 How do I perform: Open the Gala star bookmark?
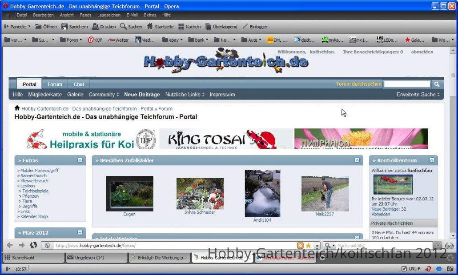coord(414,40)
